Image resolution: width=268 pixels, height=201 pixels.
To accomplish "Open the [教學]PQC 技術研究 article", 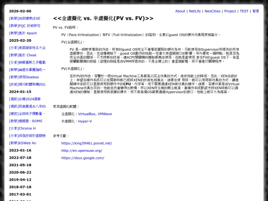I will [25, 26].
